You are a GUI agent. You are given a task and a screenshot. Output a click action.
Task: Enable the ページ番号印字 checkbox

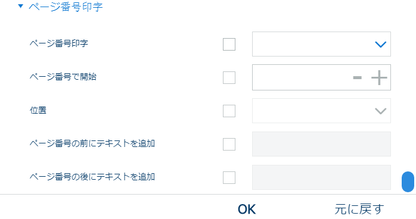(229, 44)
